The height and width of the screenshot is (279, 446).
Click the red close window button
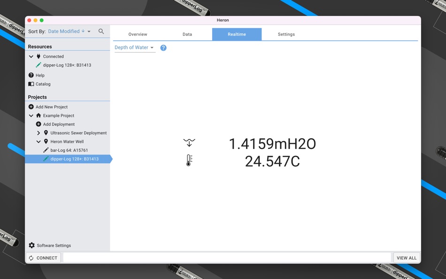click(29, 20)
